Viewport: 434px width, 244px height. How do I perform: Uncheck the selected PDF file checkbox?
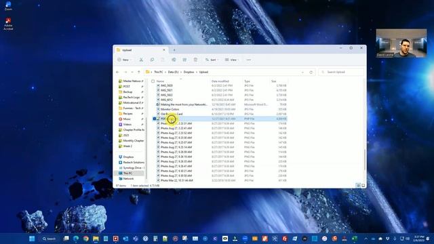pos(155,119)
